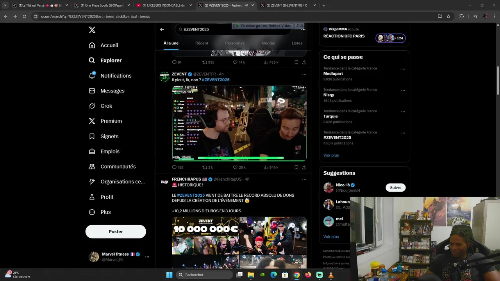Viewport: 500px width, 281px height.
Task: Open Mediapart trend options dots
Action: (403, 69)
